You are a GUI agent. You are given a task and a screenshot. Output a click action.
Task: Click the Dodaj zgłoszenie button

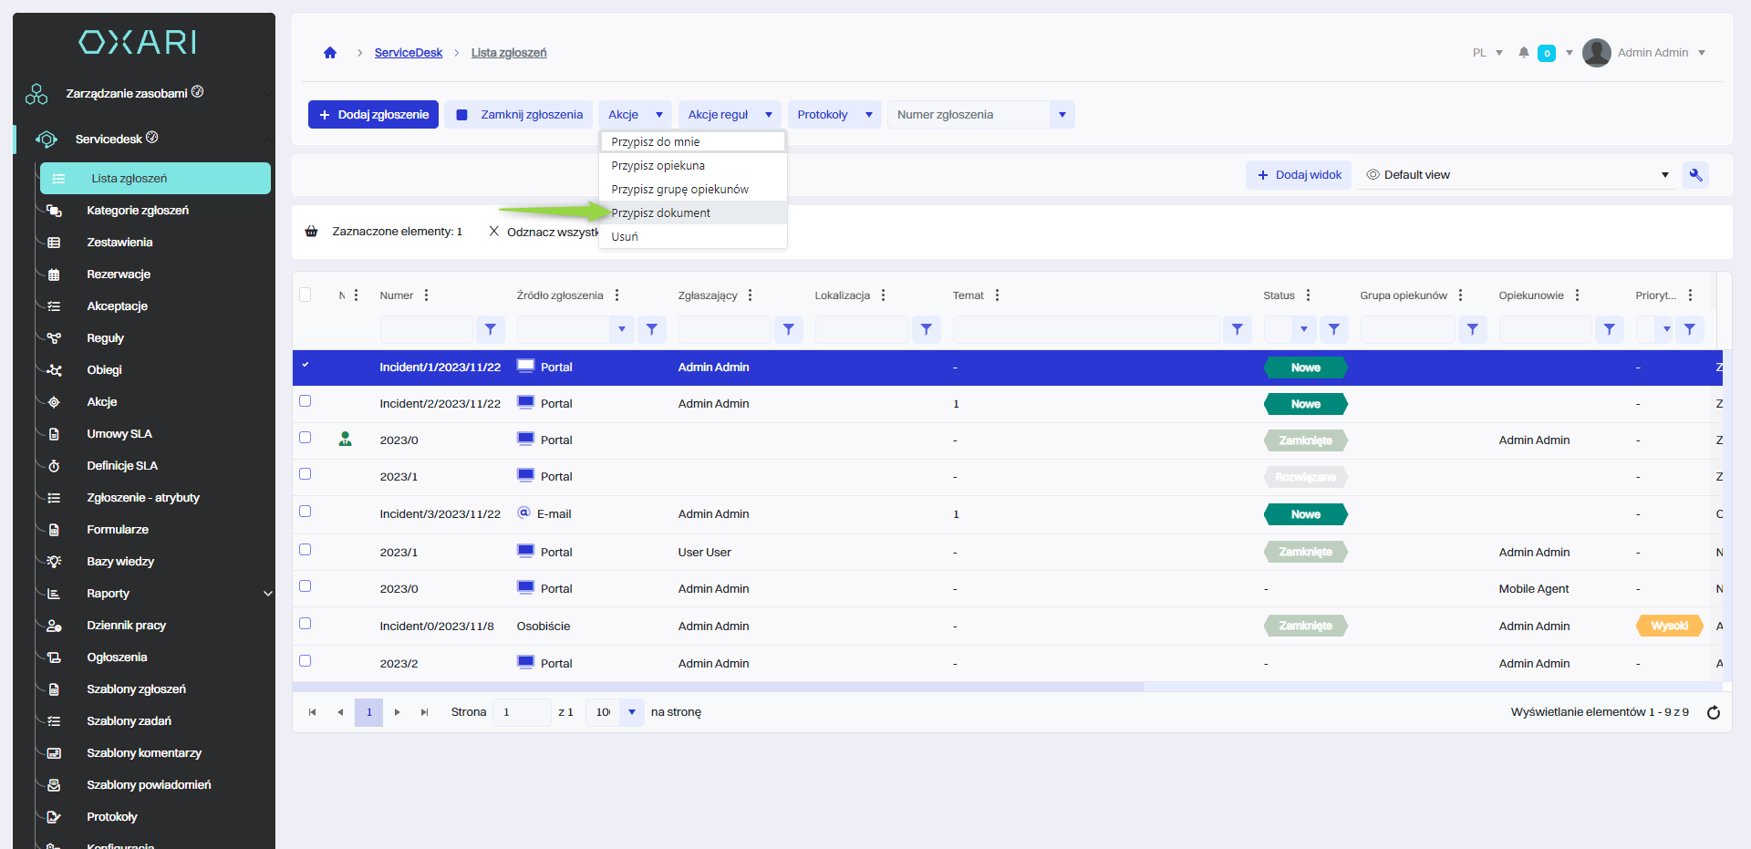[373, 115]
